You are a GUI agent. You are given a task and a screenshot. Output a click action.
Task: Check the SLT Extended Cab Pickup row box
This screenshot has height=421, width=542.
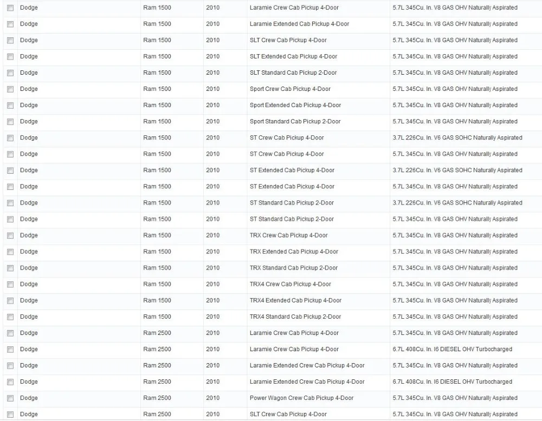(x=10, y=57)
